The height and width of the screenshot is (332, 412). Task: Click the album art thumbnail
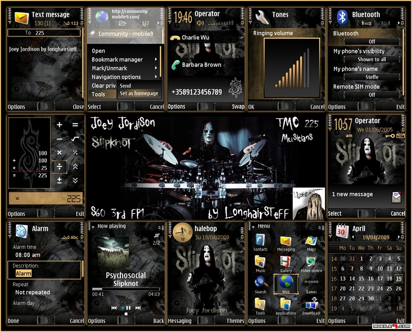click(x=113, y=253)
